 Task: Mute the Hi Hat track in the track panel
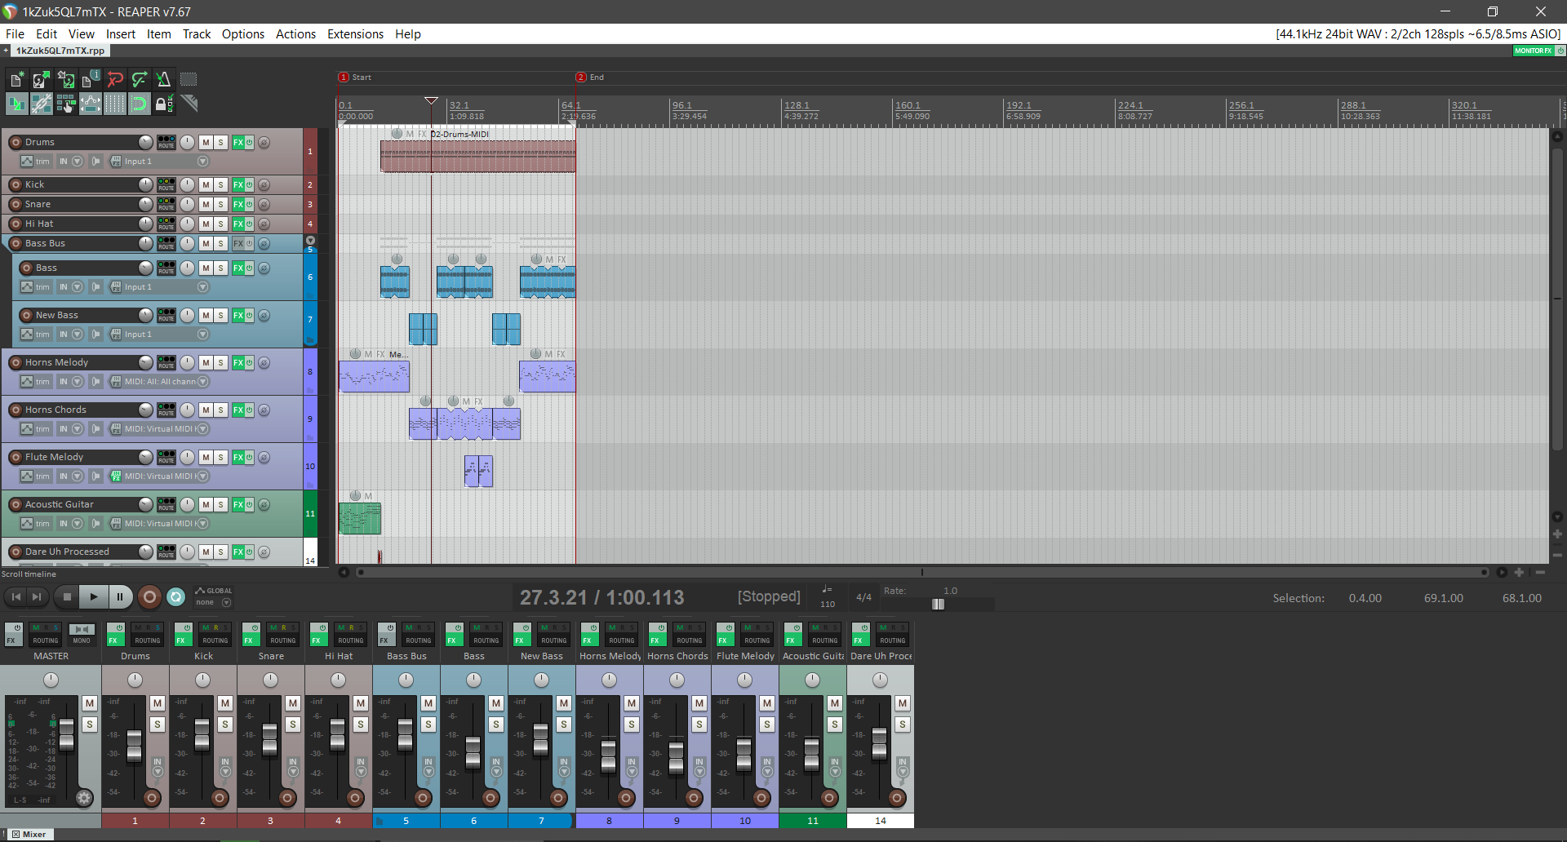coord(206,224)
